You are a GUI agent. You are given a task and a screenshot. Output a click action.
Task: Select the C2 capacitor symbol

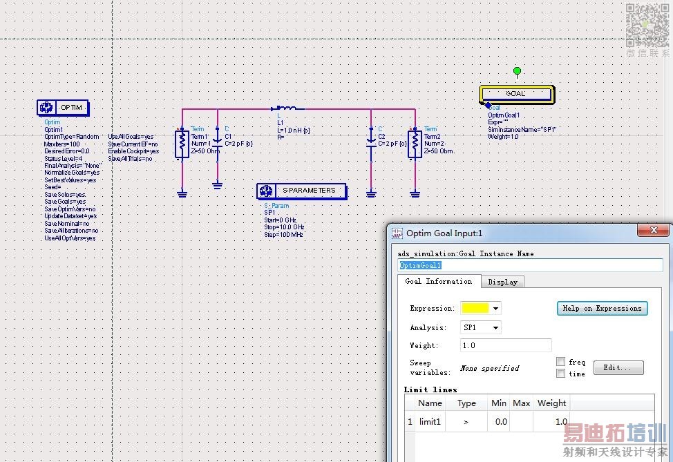pos(371,144)
